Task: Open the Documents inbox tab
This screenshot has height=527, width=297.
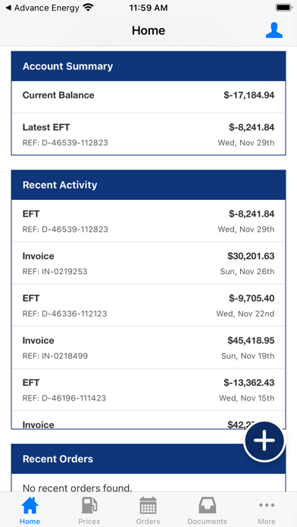Action: 207,510
